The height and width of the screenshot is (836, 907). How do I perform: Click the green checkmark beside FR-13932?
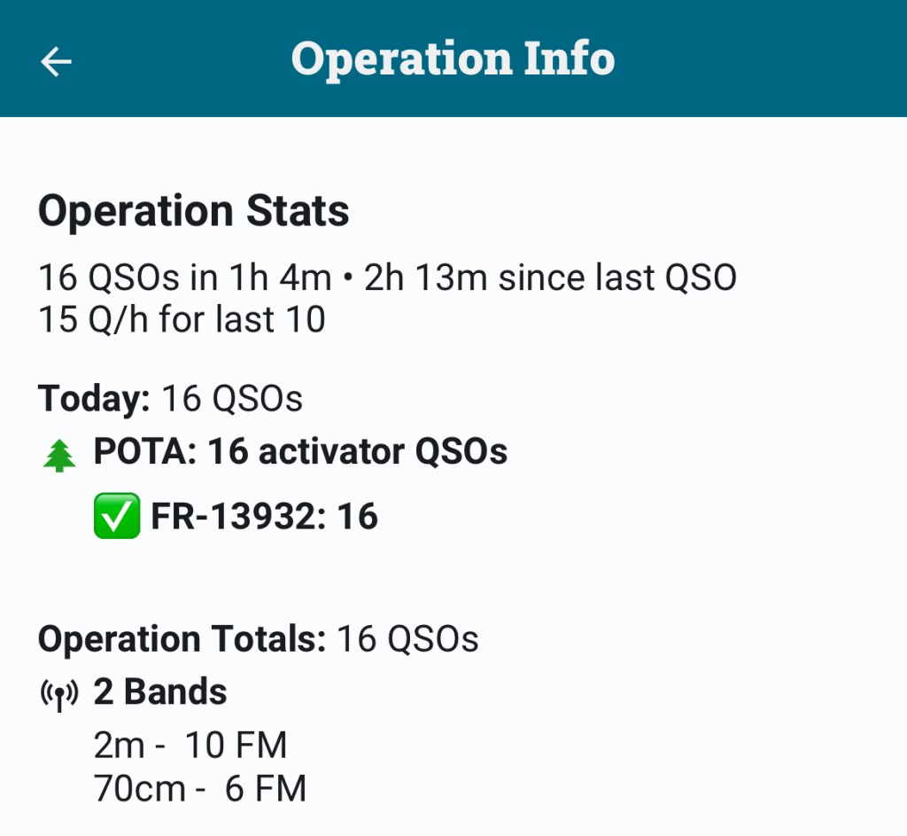pos(117,516)
